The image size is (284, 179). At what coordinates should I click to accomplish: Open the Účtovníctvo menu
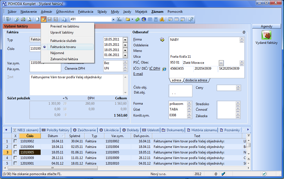click(65, 12)
